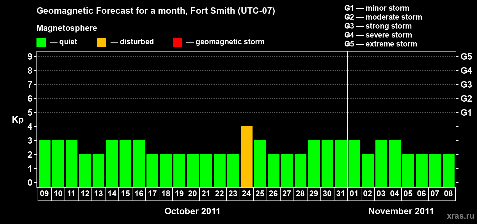Click the date label 23

tap(233, 193)
